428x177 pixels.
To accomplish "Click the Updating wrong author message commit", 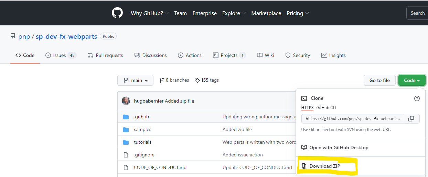I will pos(259,117).
